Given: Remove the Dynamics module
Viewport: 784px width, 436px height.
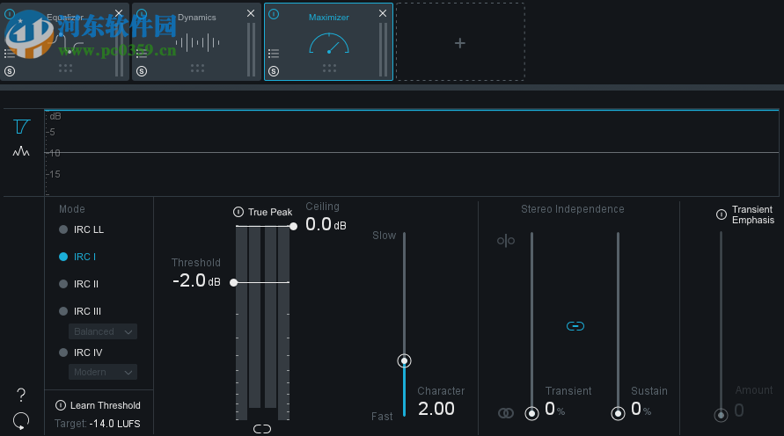Looking at the screenshot, I should [251, 13].
